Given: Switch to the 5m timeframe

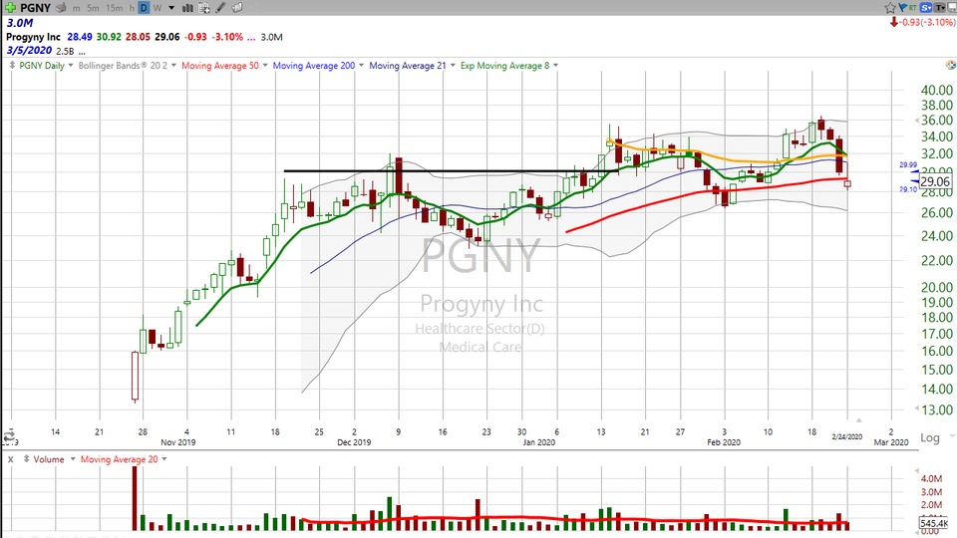Looking at the screenshot, I should (93, 8).
